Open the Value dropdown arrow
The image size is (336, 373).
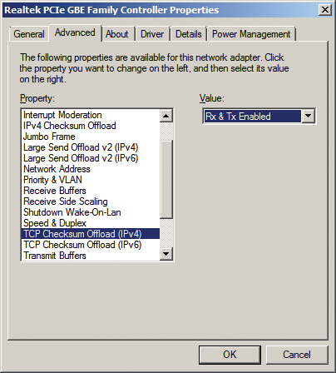[308, 116]
